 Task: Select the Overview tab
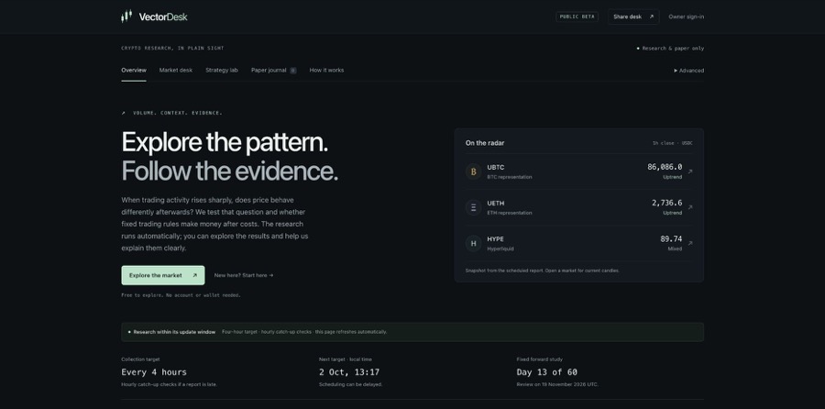[x=134, y=70]
